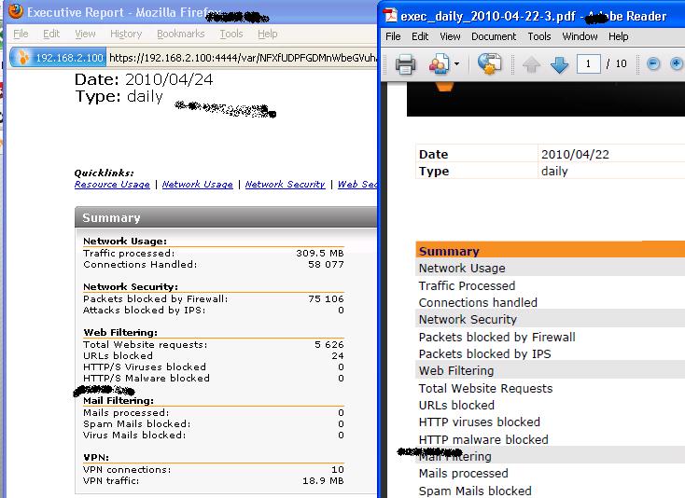This screenshot has width=685, height=498.
Task: Click Spam Mails blocked in the PDF
Action: click(x=475, y=491)
